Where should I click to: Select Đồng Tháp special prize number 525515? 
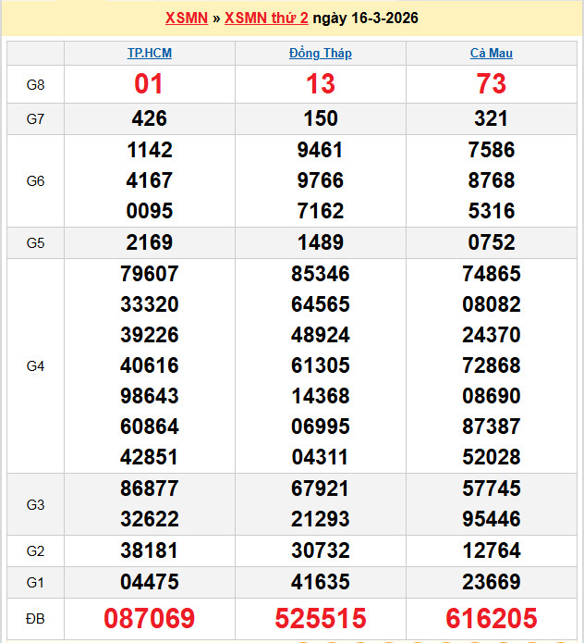pyautogui.click(x=320, y=618)
